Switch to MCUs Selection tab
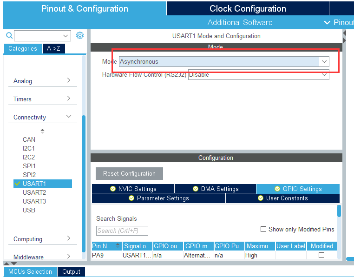The width and height of the screenshot is (354, 277). 30,271
